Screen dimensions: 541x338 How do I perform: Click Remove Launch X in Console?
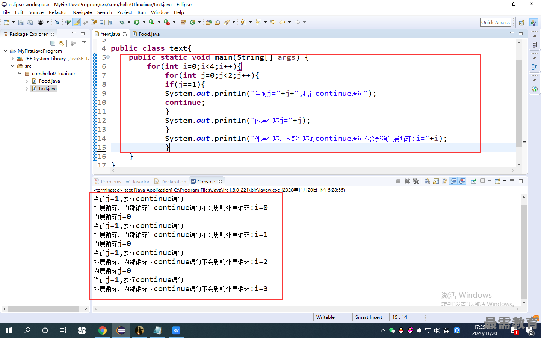(x=407, y=181)
